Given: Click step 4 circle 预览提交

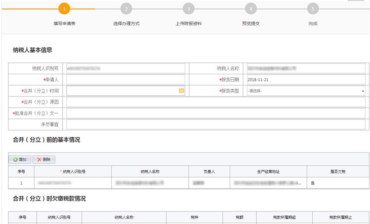Looking at the screenshot, I should [x=251, y=9].
